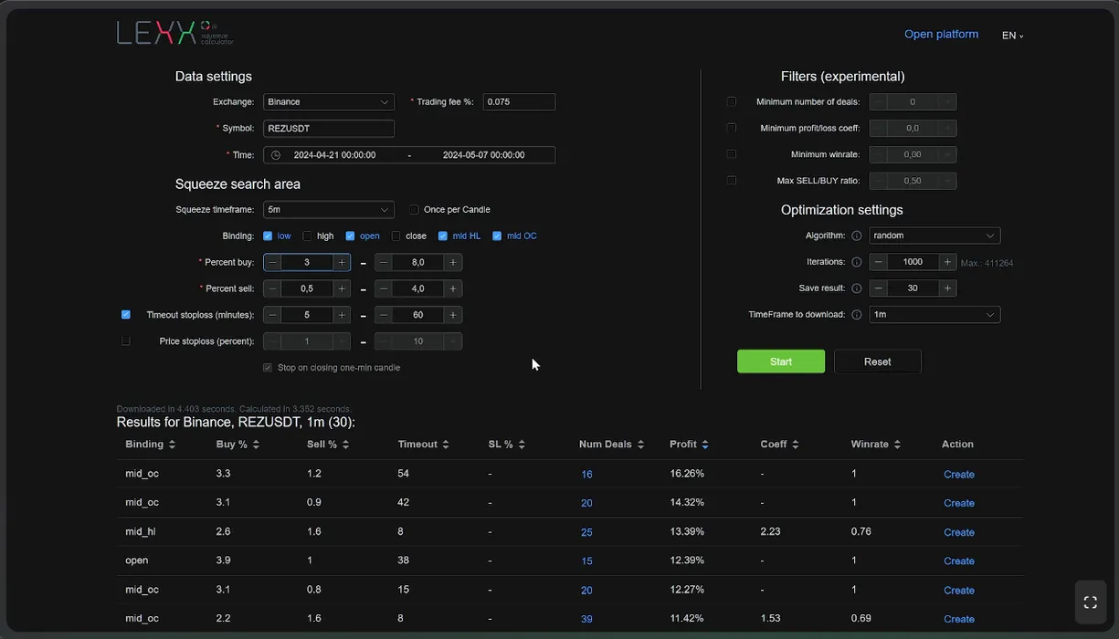Image resolution: width=1119 pixels, height=639 pixels.
Task: Open Num Deals 25 link in mid_hl row
Action: coord(586,532)
